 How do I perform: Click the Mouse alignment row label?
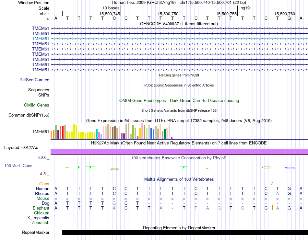(x=43, y=199)
